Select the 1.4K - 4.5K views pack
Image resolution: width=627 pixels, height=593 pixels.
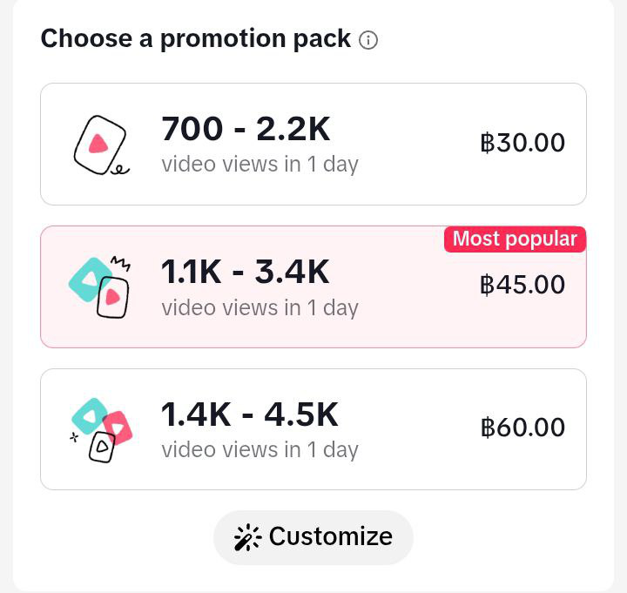313,428
